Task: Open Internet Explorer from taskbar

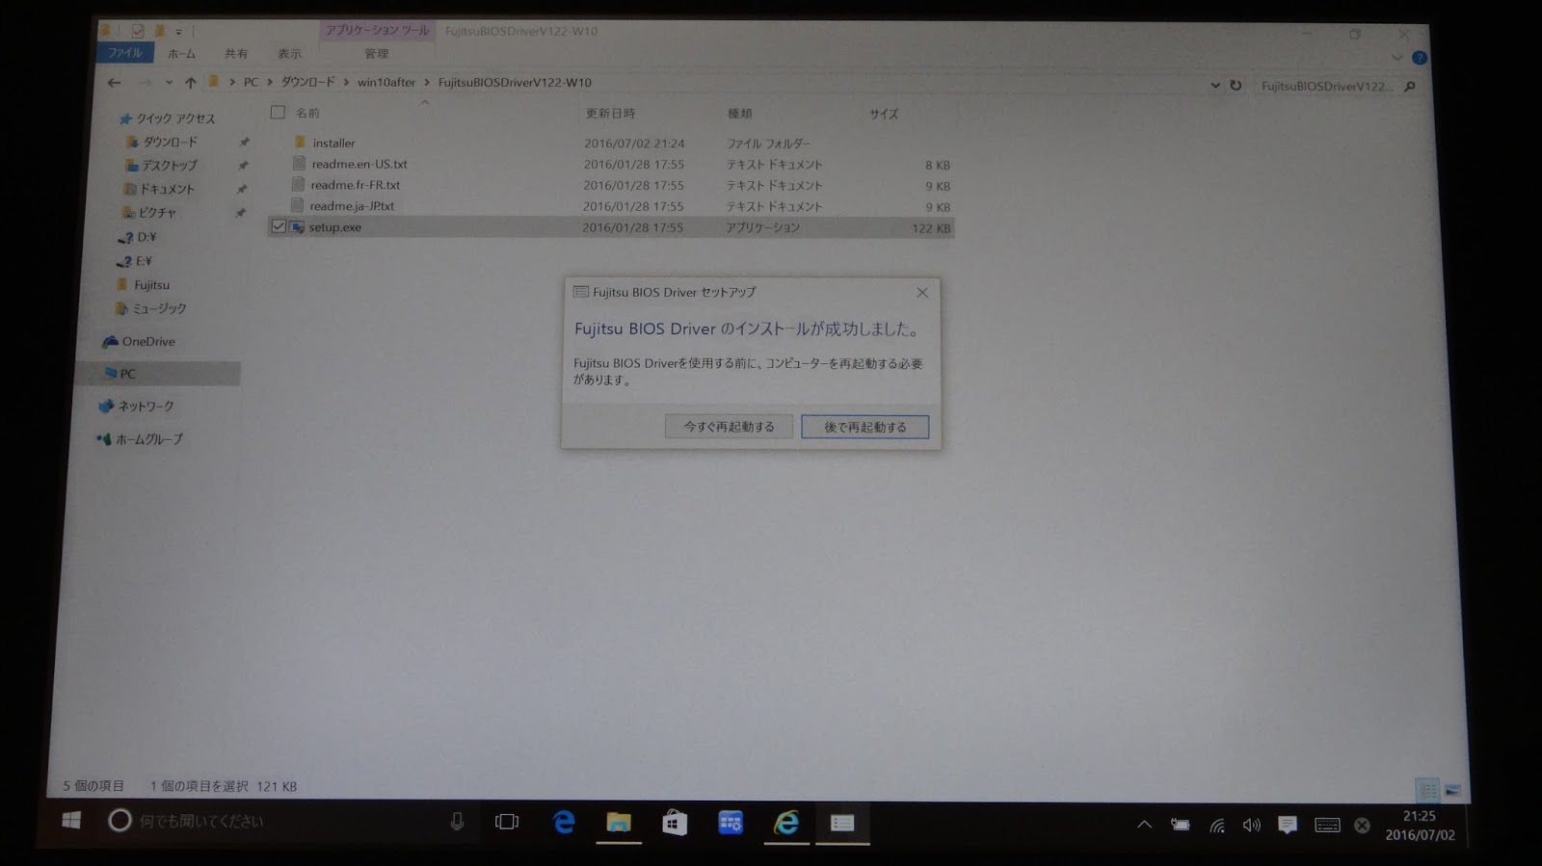Action: pos(786,824)
